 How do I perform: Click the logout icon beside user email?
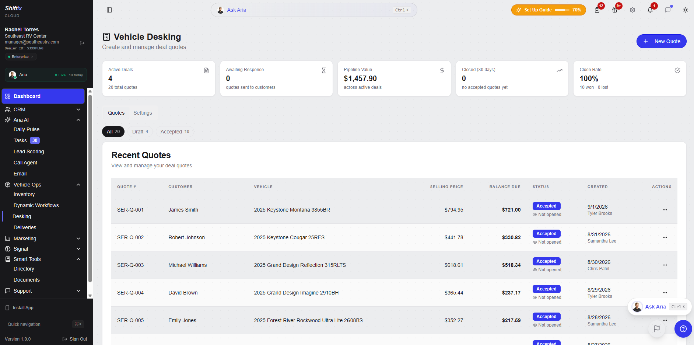[x=82, y=43]
